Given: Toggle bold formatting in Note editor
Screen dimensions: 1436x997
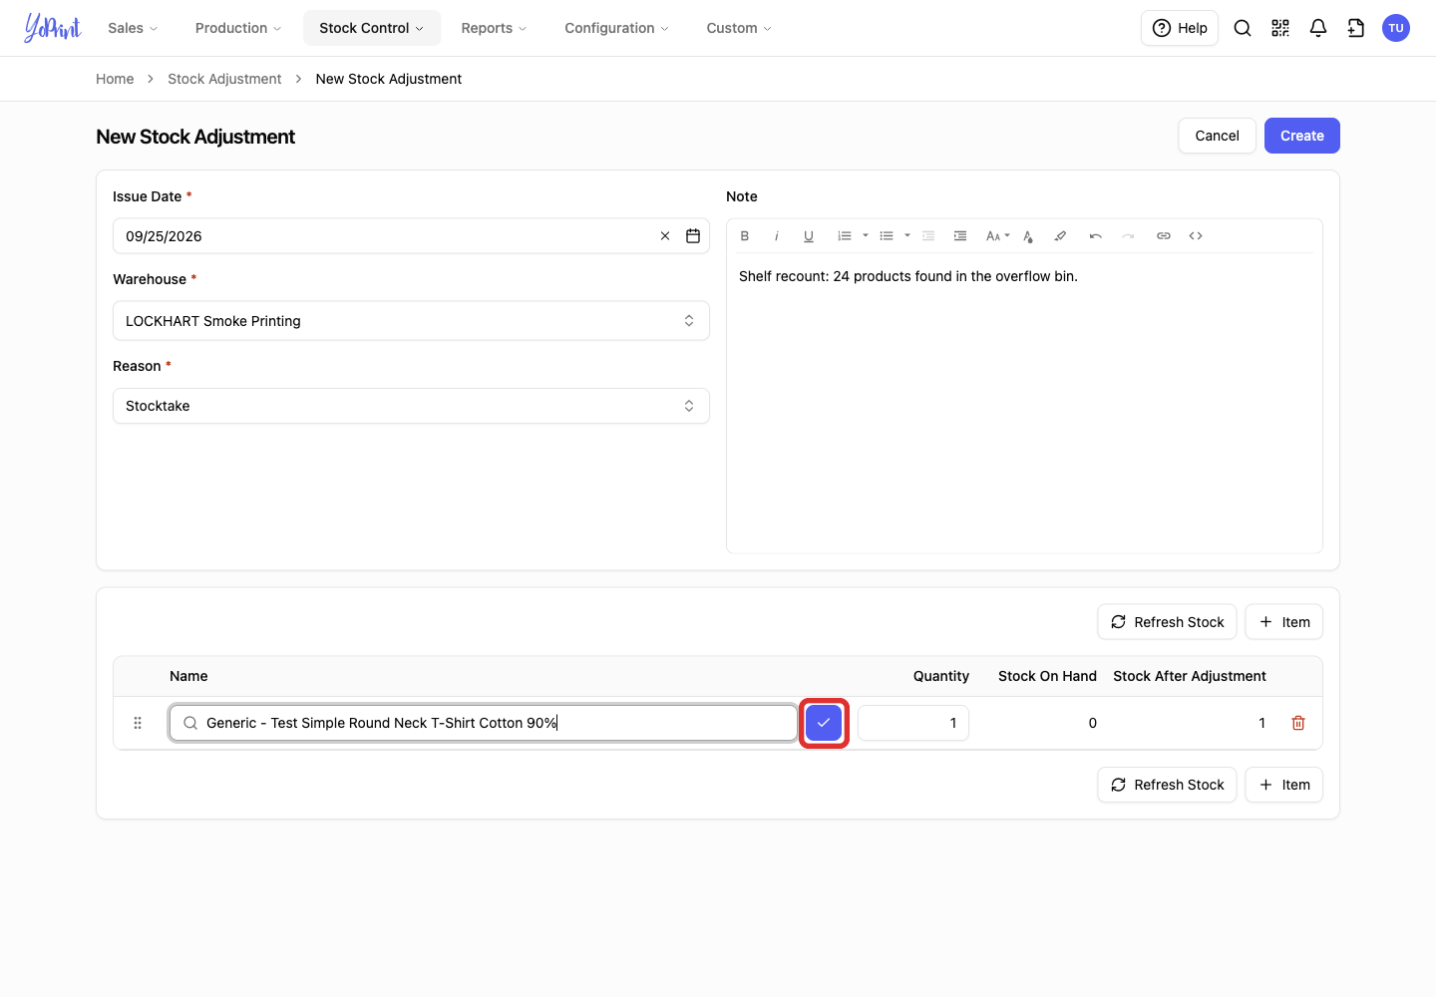Looking at the screenshot, I should pos(745,236).
